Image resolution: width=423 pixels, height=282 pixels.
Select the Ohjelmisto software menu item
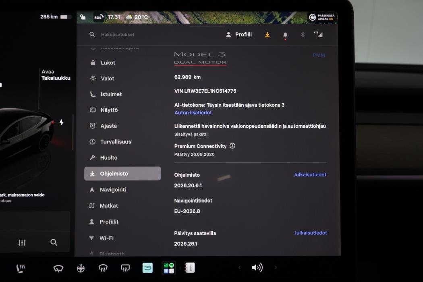122,174
